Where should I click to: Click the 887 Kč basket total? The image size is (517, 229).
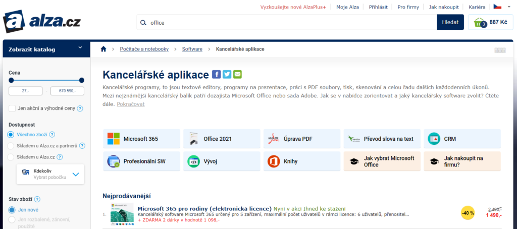click(x=498, y=22)
